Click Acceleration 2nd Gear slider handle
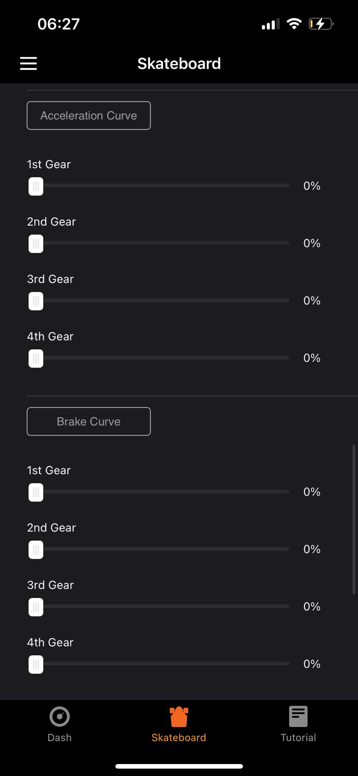358x776 pixels. click(x=36, y=244)
